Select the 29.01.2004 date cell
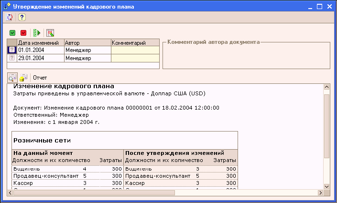337x203 pixels. 40,58
